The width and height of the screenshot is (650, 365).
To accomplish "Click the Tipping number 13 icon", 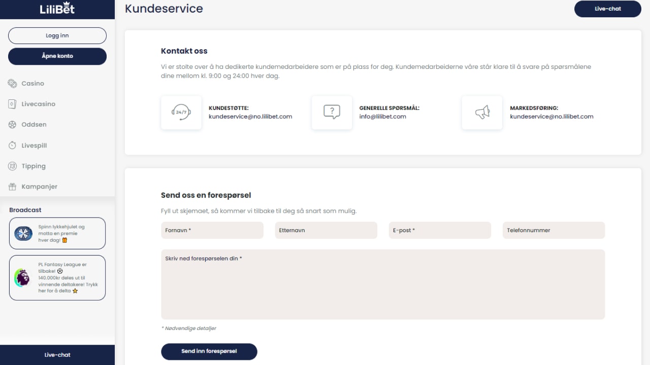I will pos(13,166).
